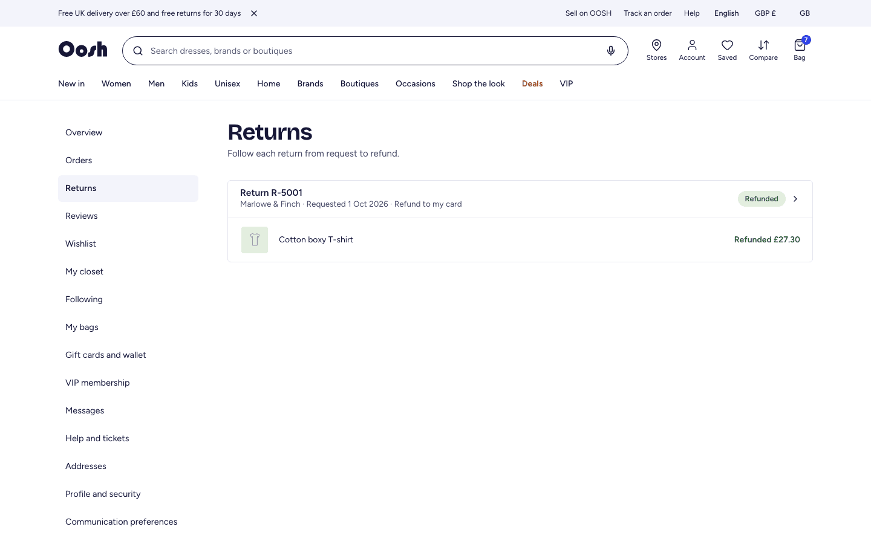Click Track an order link
Screen dimensions: 871x544
pyautogui.click(x=648, y=13)
